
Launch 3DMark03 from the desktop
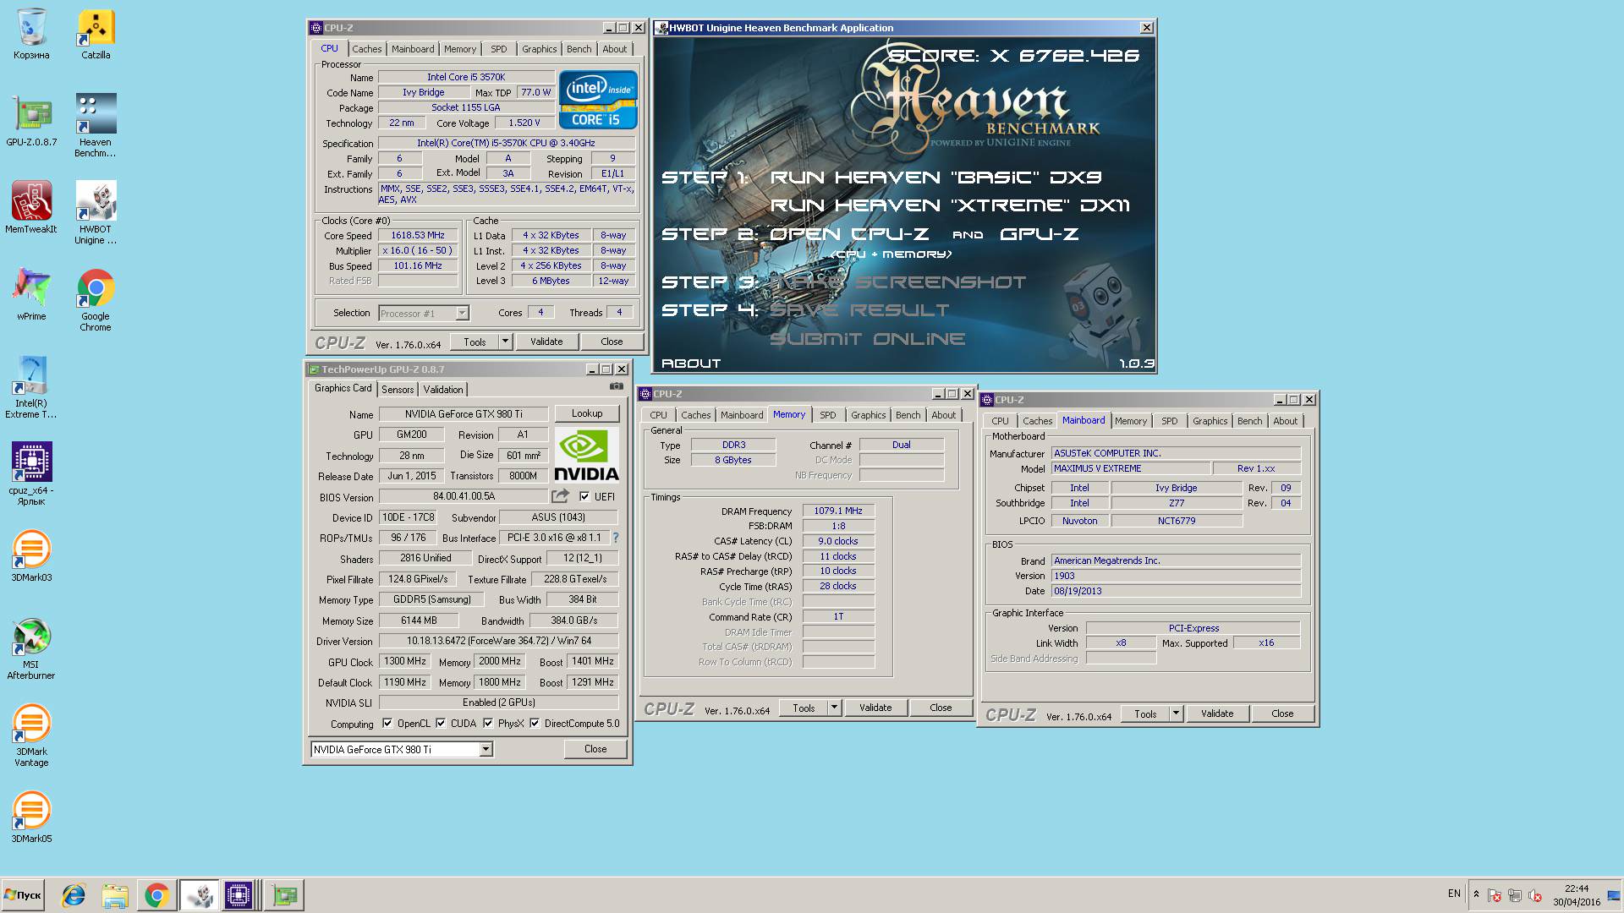coord(31,556)
